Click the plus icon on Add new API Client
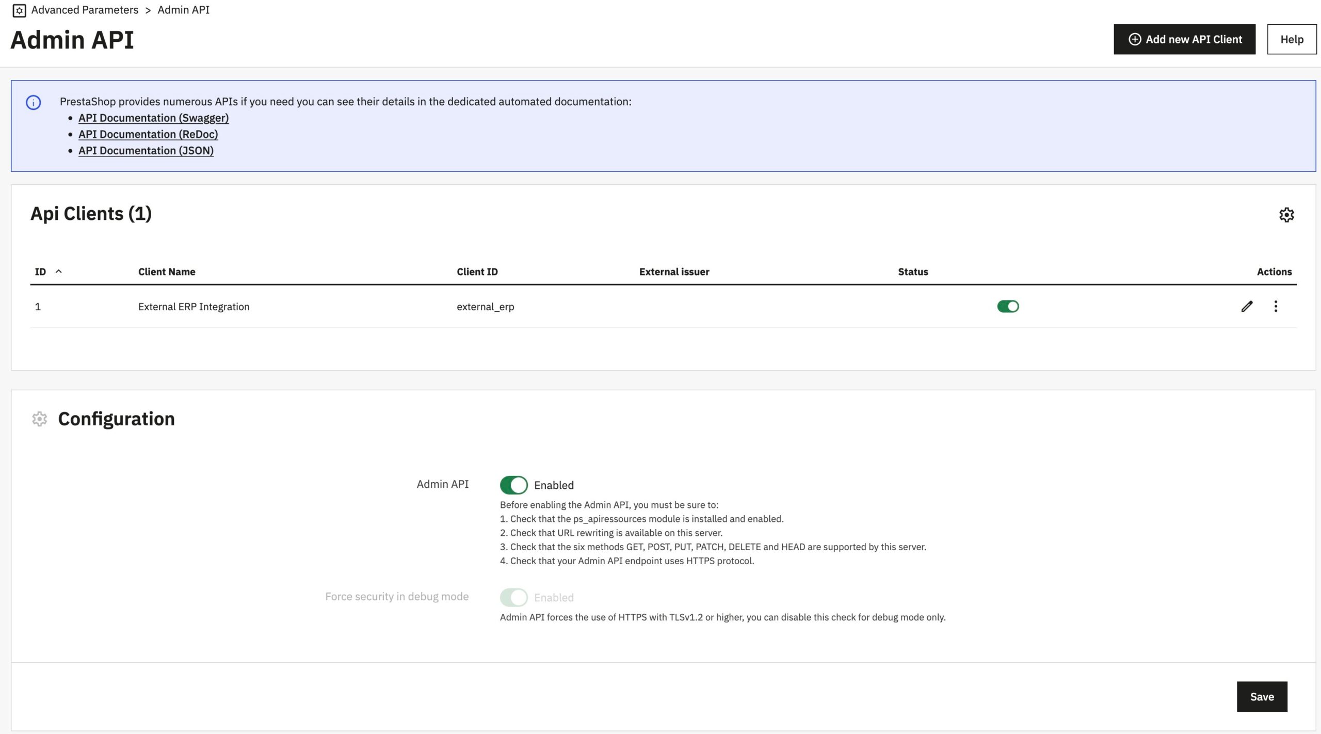The width and height of the screenshot is (1321, 734). [x=1134, y=39]
